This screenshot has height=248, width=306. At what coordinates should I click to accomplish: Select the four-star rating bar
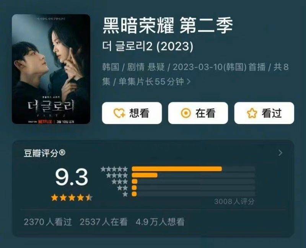[x=193, y=175]
